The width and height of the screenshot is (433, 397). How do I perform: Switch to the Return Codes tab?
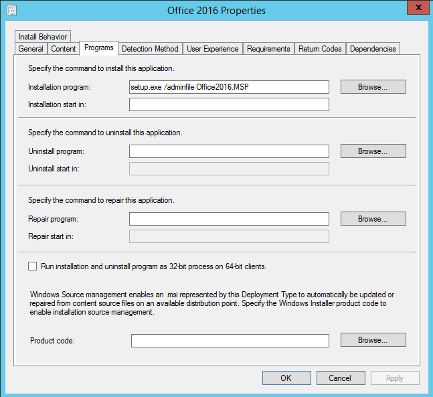(320, 49)
